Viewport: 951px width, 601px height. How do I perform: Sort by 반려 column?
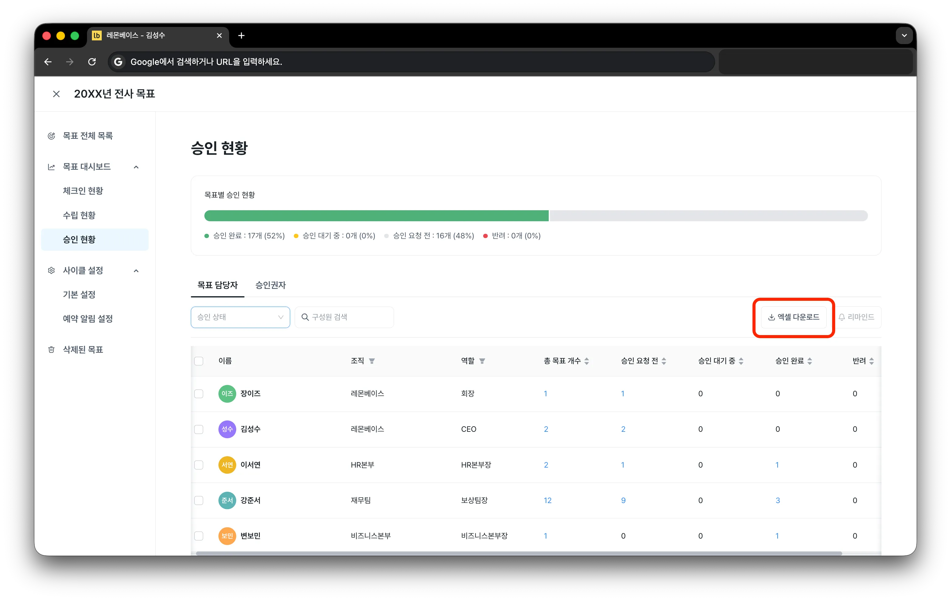point(872,361)
